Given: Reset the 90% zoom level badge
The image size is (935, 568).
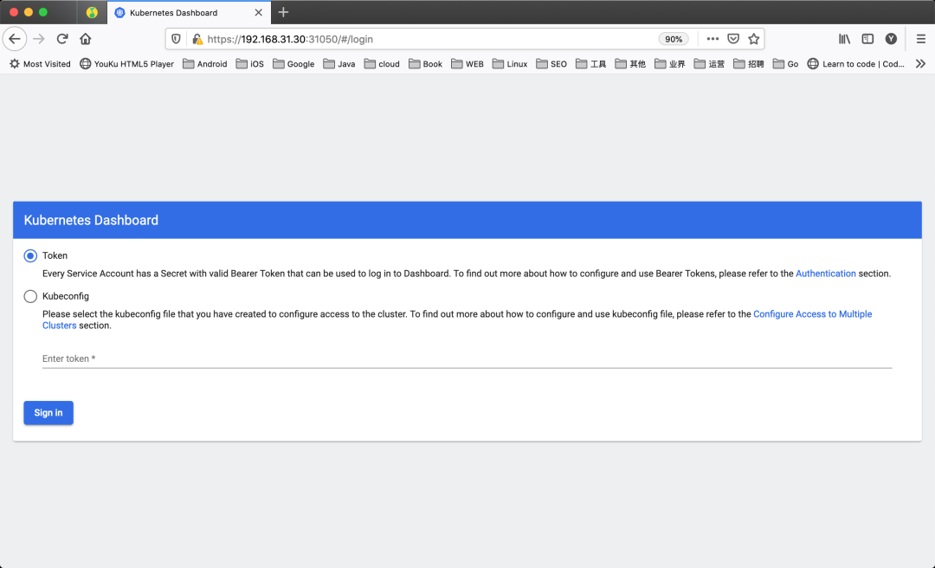Looking at the screenshot, I should point(674,39).
